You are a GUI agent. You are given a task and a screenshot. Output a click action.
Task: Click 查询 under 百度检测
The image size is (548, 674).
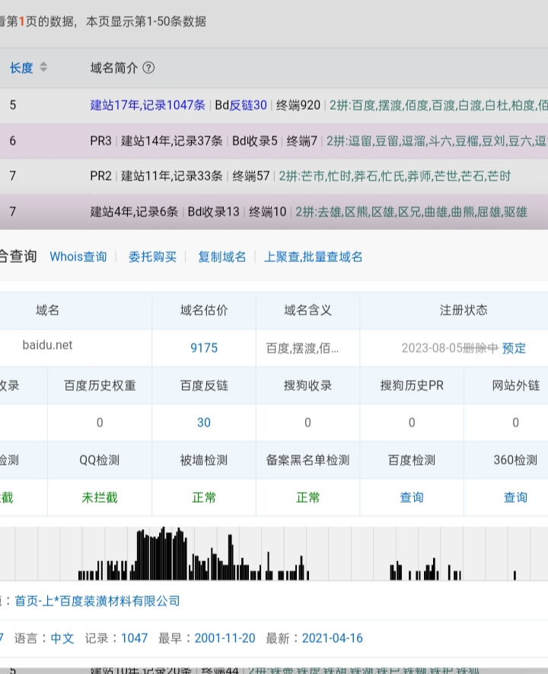412,497
